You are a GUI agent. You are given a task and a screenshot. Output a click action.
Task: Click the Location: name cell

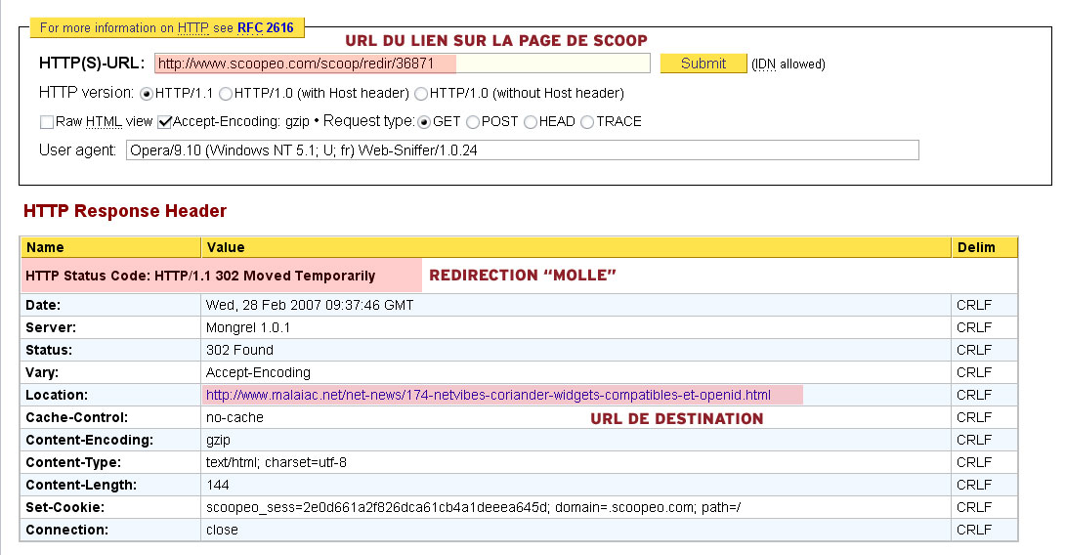coord(110,396)
